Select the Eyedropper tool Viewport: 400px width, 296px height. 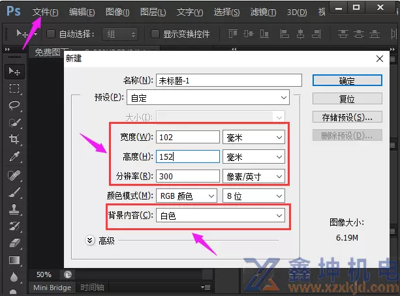(x=14, y=156)
